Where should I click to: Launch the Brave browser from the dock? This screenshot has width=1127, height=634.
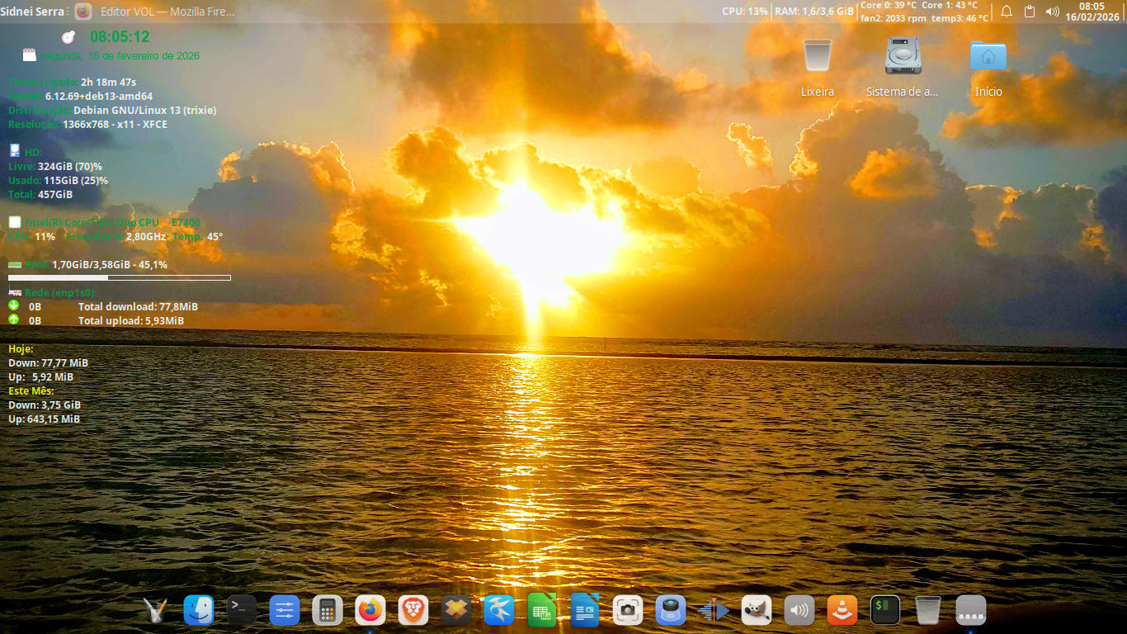tap(413, 611)
